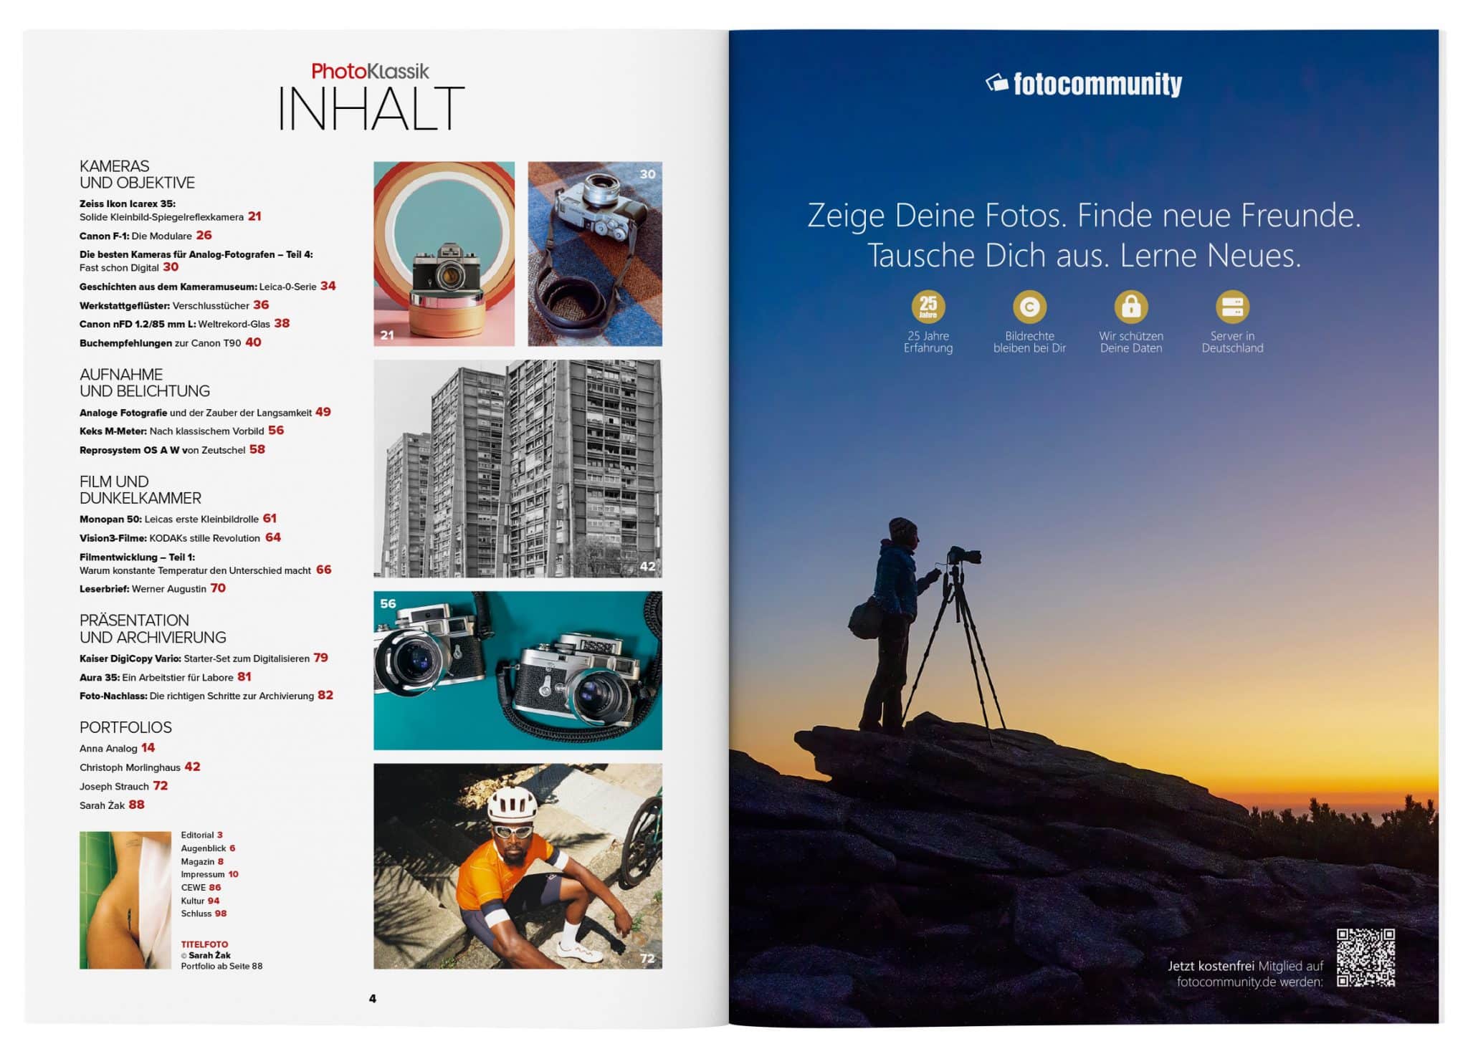
Task: Open the Zeiss Ikon camera thumbnail 21
Action: 444,254
